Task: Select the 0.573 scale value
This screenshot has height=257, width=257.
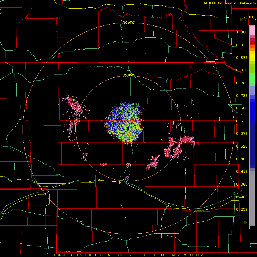Action: click(x=242, y=134)
